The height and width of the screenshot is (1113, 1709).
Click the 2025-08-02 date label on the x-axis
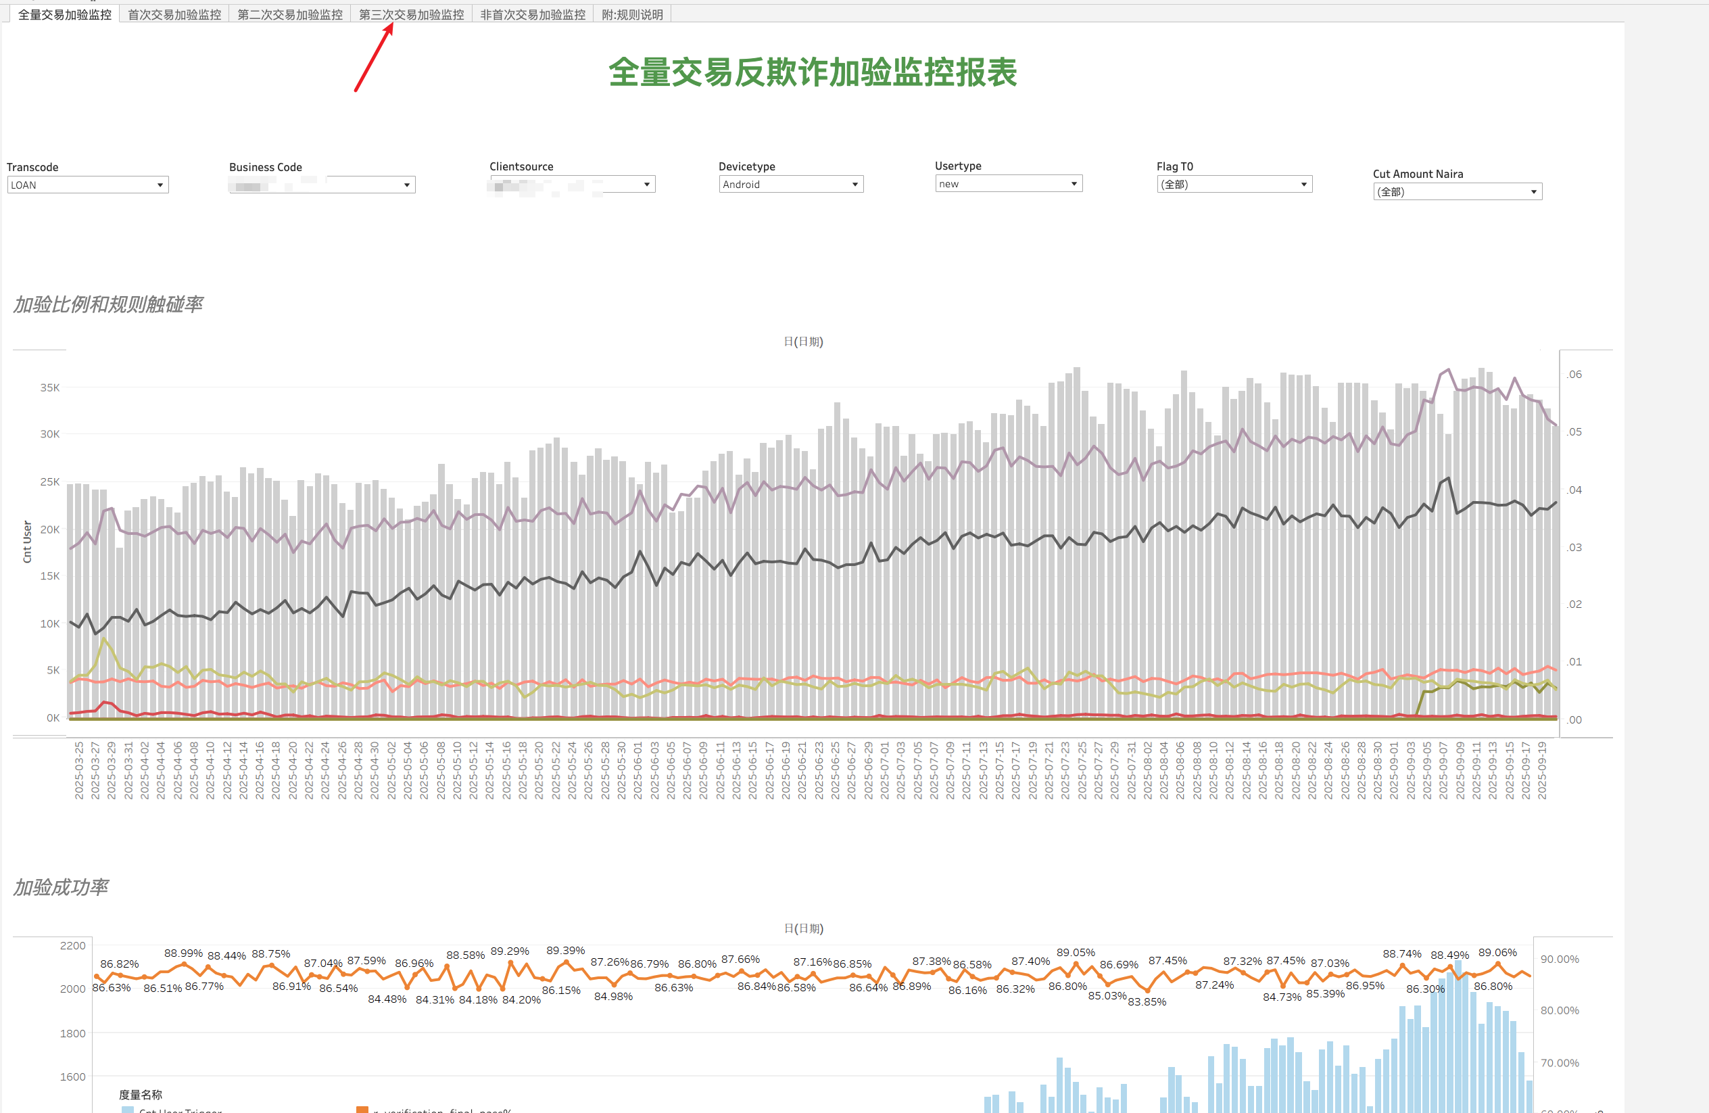(x=1147, y=770)
